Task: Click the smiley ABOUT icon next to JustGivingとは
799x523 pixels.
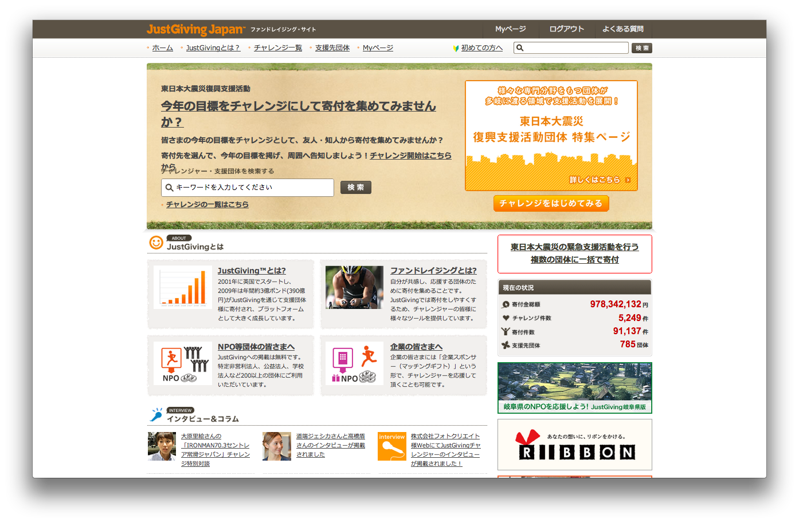Action: pyautogui.click(x=156, y=243)
